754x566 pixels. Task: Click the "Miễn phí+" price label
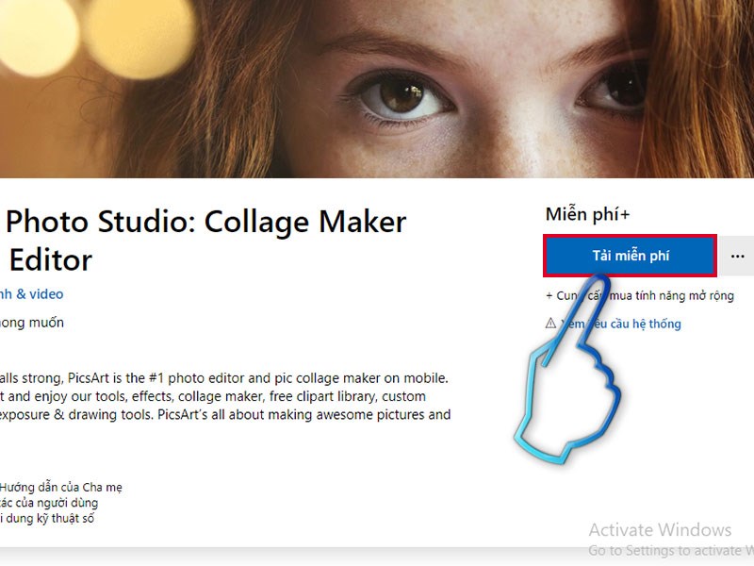pos(587,215)
